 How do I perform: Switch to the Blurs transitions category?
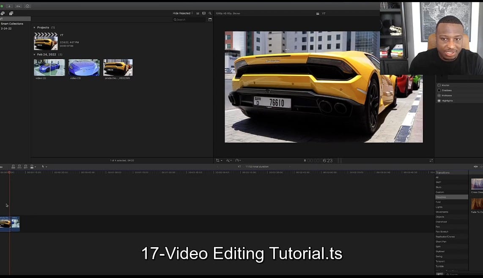440,187
